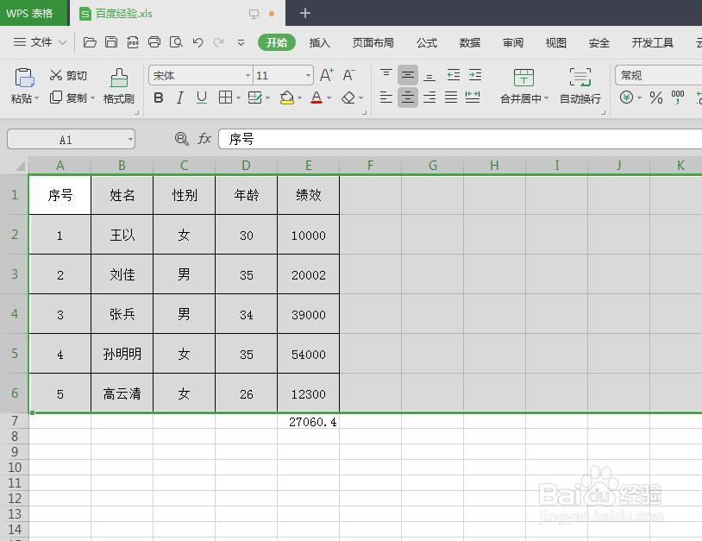The image size is (702, 541).
Task: Click the Print Preview icon
Action: (x=177, y=41)
